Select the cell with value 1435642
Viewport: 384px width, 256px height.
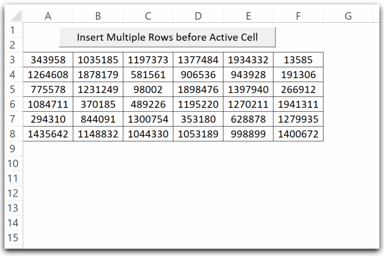pyautogui.click(x=48, y=134)
